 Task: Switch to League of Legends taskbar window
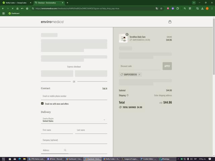click(130, 159)
